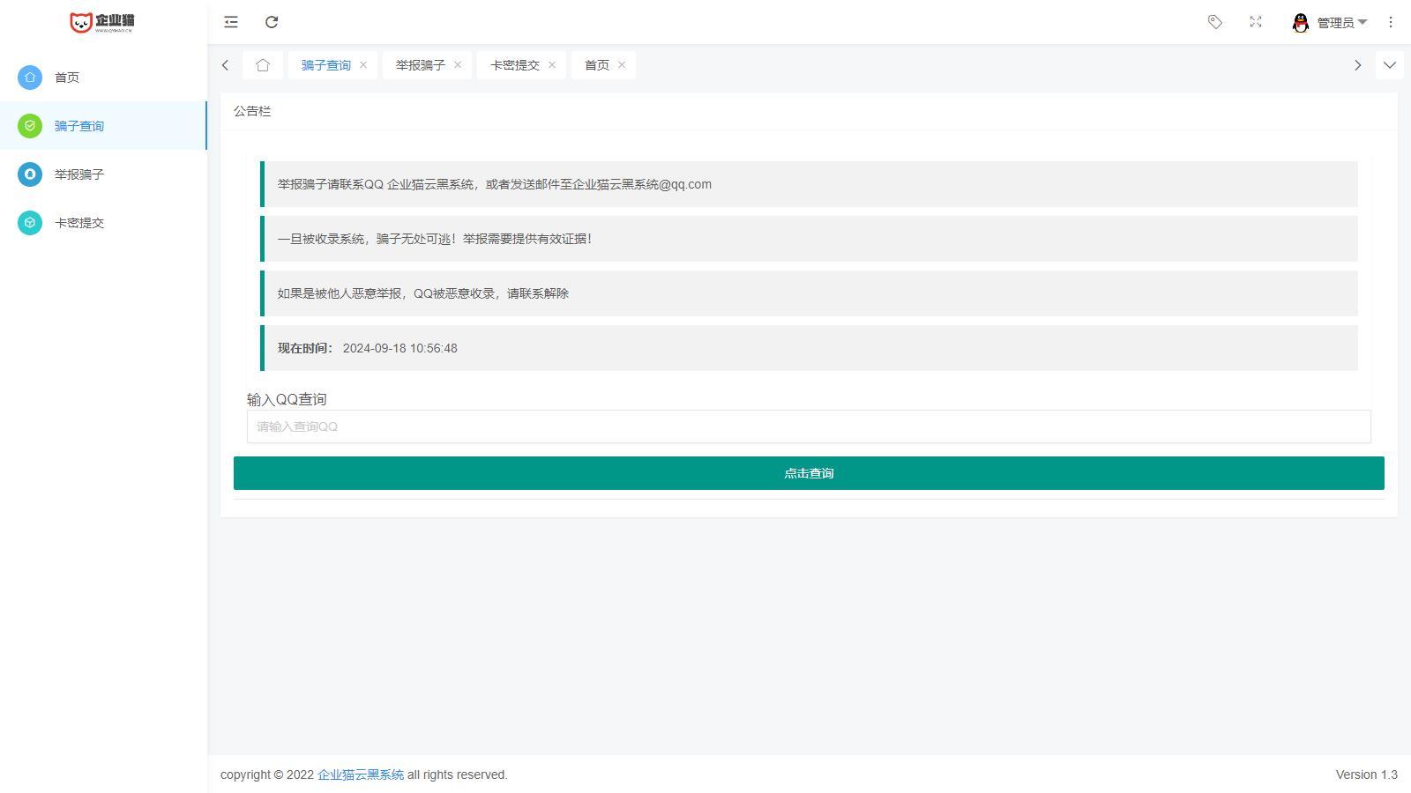Click the notice 如果是被他人恶意举报
The image size is (1411, 793).
[x=809, y=293]
